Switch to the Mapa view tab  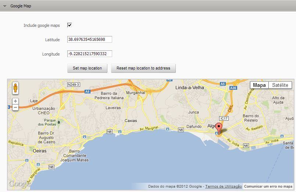259,85
